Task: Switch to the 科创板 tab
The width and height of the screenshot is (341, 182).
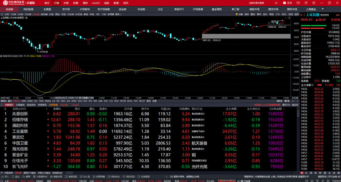Action: pos(141,9)
